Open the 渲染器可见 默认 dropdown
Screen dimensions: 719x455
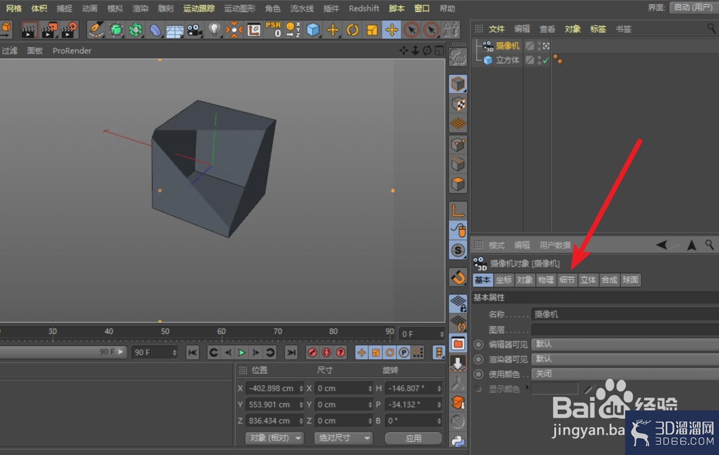coord(625,359)
